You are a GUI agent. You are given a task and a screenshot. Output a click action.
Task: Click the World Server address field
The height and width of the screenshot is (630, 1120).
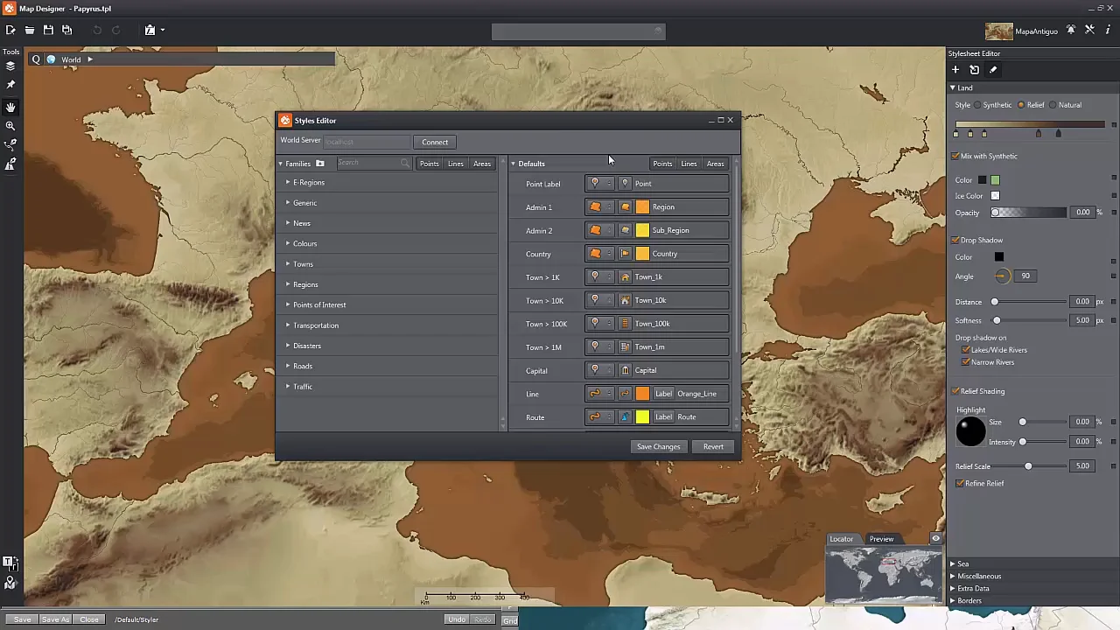[x=367, y=142]
